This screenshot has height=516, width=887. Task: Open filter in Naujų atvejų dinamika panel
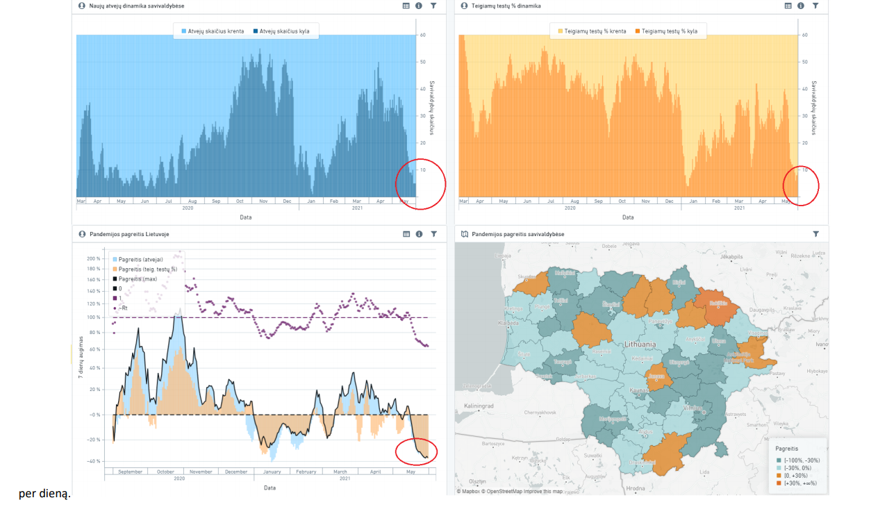point(433,6)
